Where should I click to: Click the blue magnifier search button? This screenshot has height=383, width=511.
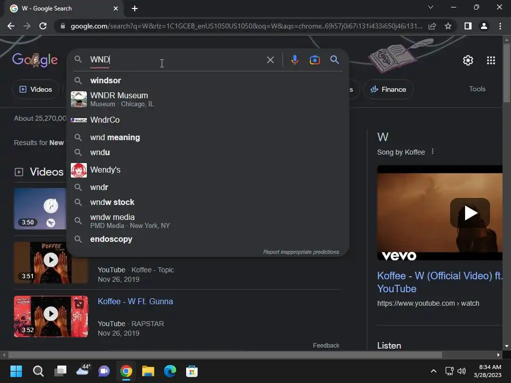click(334, 60)
